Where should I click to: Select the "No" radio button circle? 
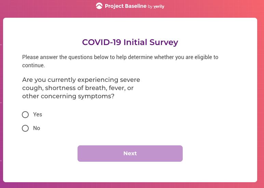pos(25,128)
